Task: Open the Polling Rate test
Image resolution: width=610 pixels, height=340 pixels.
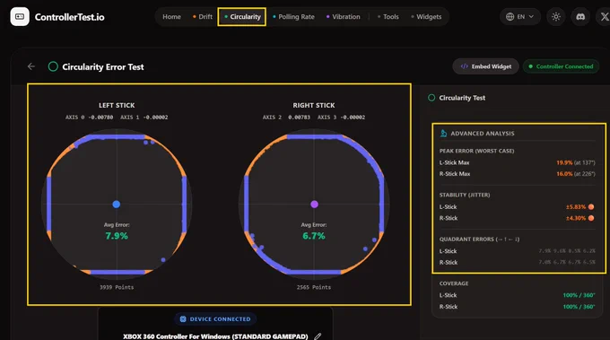Action: [293, 17]
